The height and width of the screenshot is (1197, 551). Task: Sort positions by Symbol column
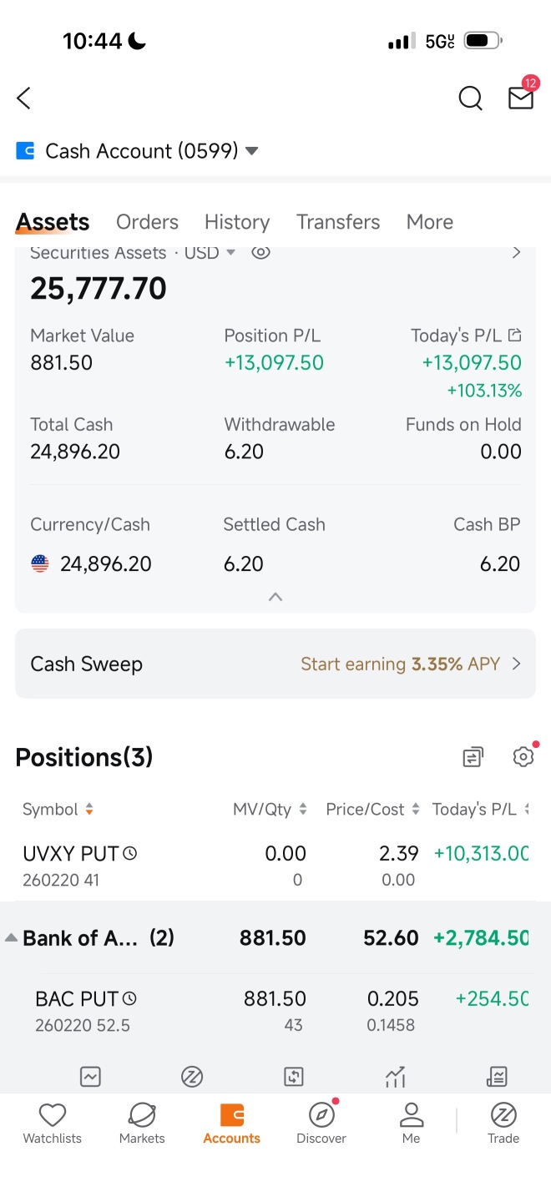58,809
